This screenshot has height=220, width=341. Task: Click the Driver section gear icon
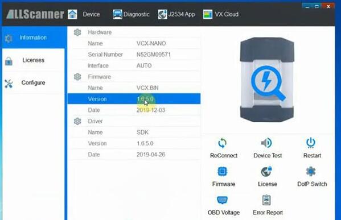coord(77,121)
